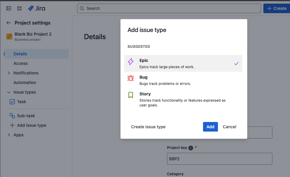Click Create issue type link
The image size is (290, 177).
point(148,127)
